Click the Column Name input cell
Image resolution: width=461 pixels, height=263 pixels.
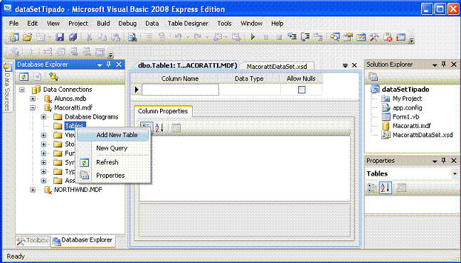tap(180, 90)
